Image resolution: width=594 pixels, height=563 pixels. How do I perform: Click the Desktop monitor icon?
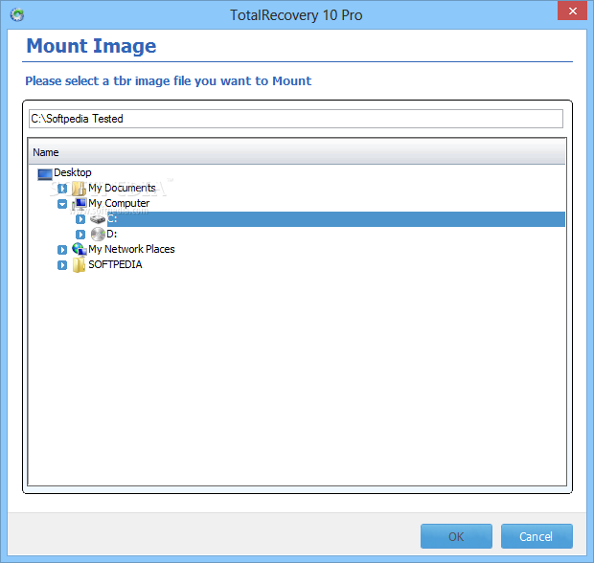tap(45, 174)
